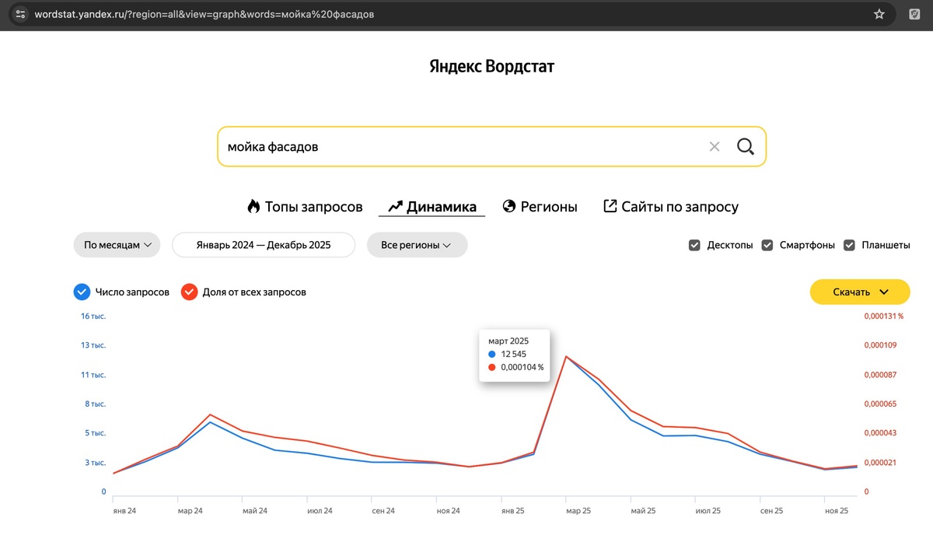The height and width of the screenshot is (535, 933).
Task: Open the Все регионы dropdown
Action: pyautogui.click(x=417, y=245)
